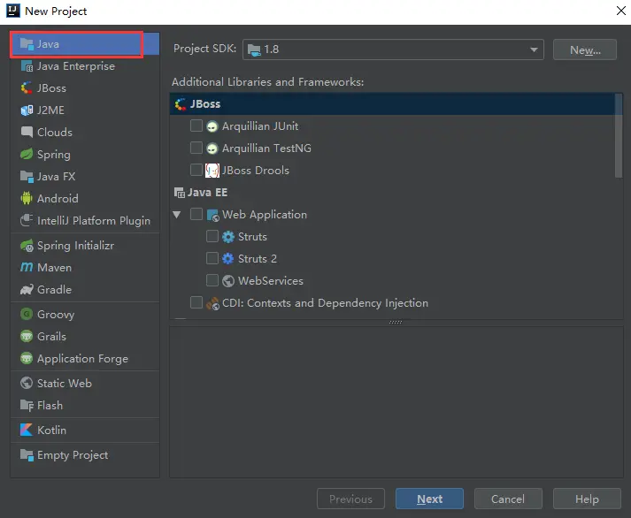Check the Web Application checkbox
The height and width of the screenshot is (518, 631).
(x=196, y=214)
